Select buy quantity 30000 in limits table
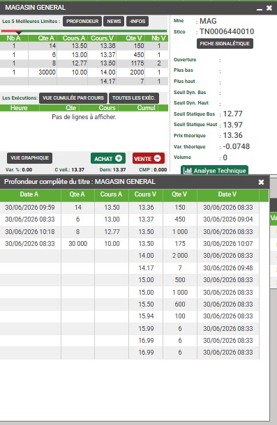Image resolution: width=277 pixels, height=425 pixels. (47, 72)
